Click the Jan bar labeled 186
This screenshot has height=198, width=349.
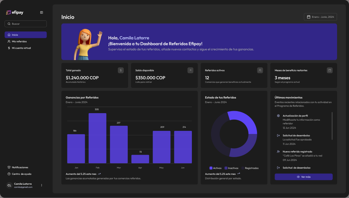pyautogui.click(x=76, y=149)
